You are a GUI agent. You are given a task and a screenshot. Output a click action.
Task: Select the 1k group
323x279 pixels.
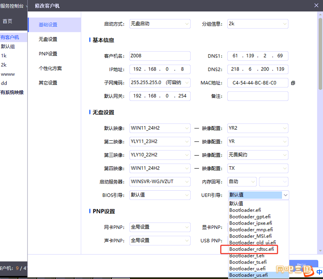pos(4,56)
